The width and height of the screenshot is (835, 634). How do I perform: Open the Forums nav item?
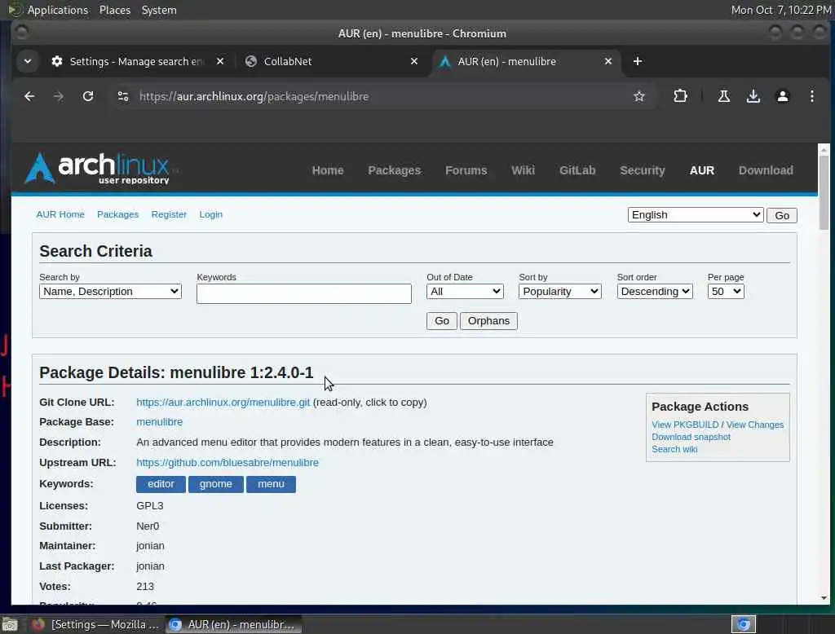coord(466,170)
